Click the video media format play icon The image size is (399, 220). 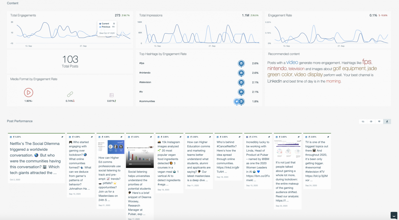pyautogui.click(x=29, y=92)
